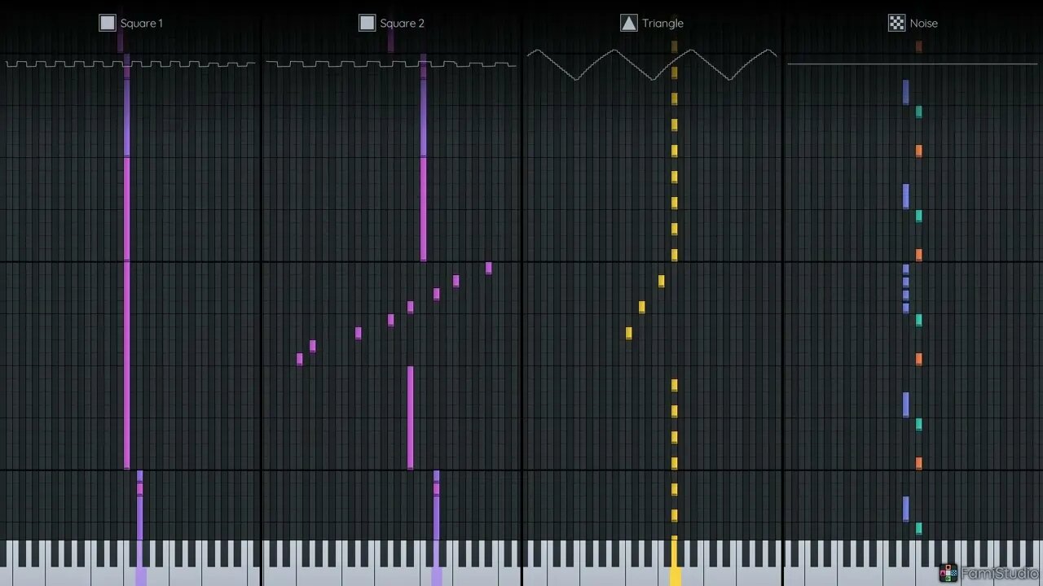Click the Triangle zigzag oscilloscope waveform

[x=652, y=64]
